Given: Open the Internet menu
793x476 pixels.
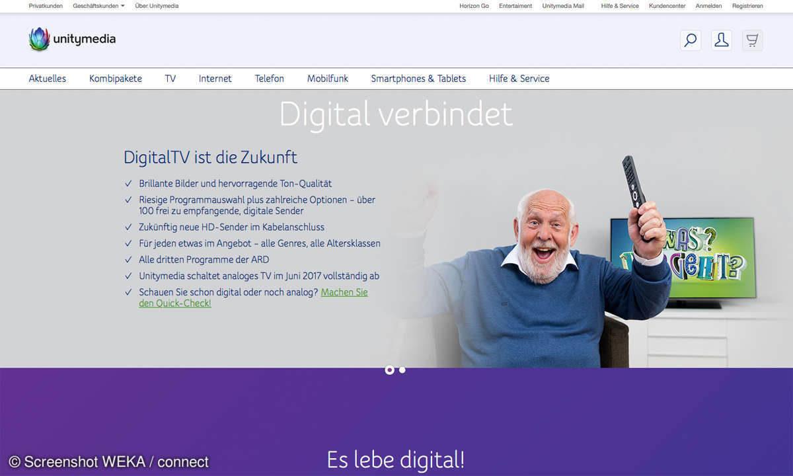Looking at the screenshot, I should pyautogui.click(x=215, y=78).
